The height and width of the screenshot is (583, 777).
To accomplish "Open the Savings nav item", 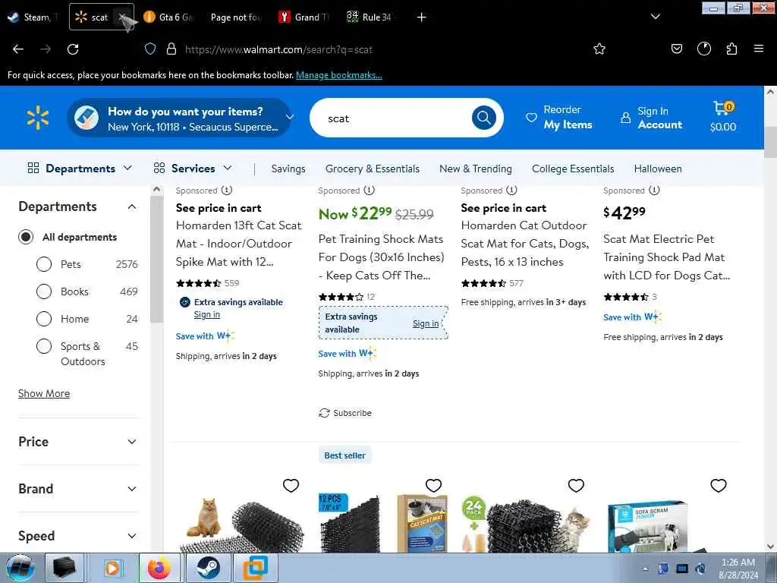I will click(288, 169).
